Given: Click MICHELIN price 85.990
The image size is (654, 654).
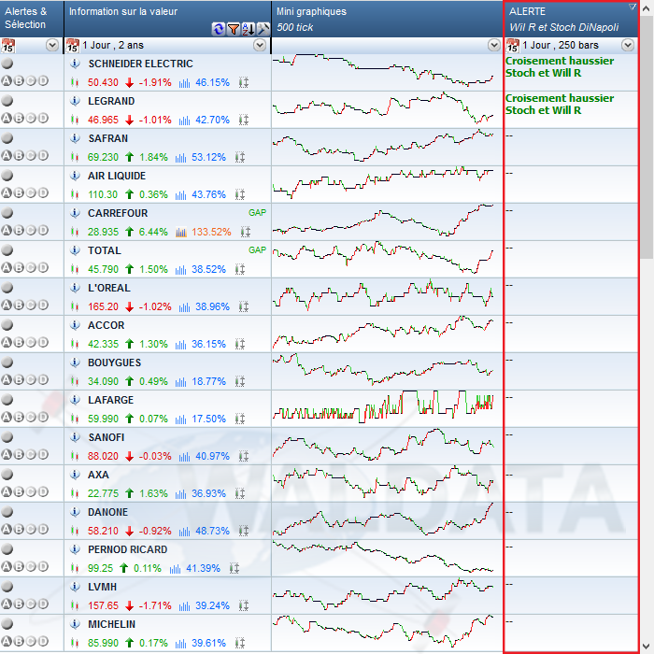Looking at the screenshot, I should pyautogui.click(x=103, y=643).
